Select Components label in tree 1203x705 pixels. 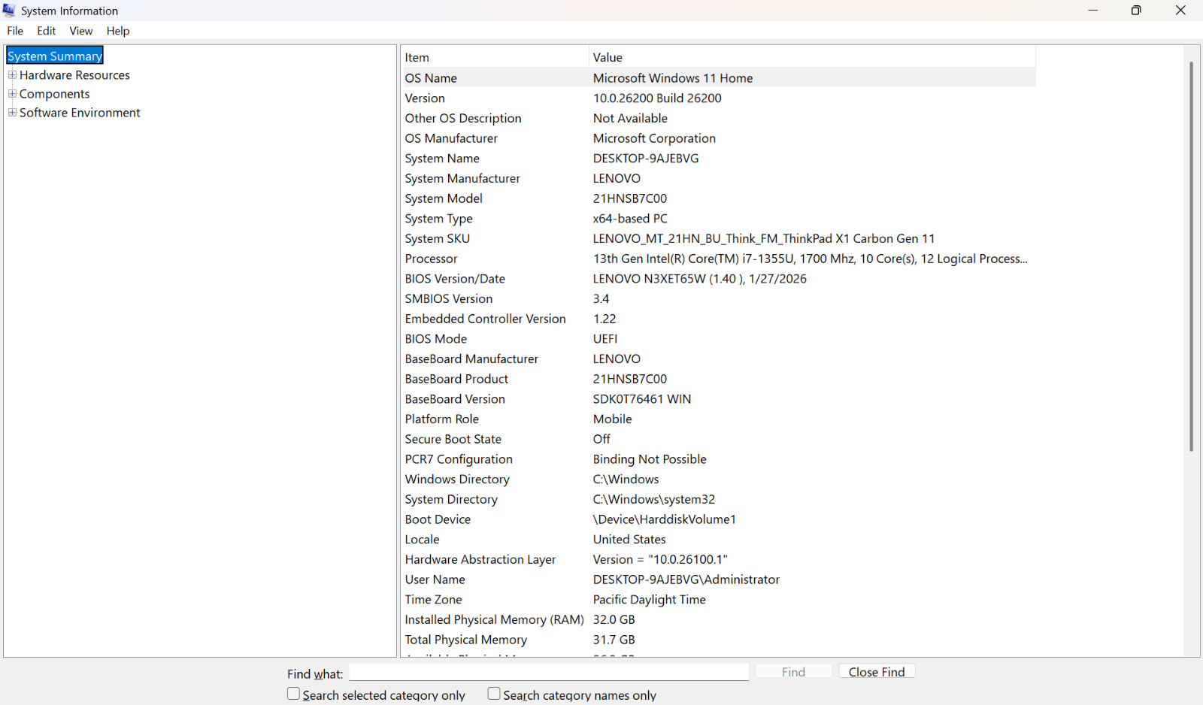[54, 94]
